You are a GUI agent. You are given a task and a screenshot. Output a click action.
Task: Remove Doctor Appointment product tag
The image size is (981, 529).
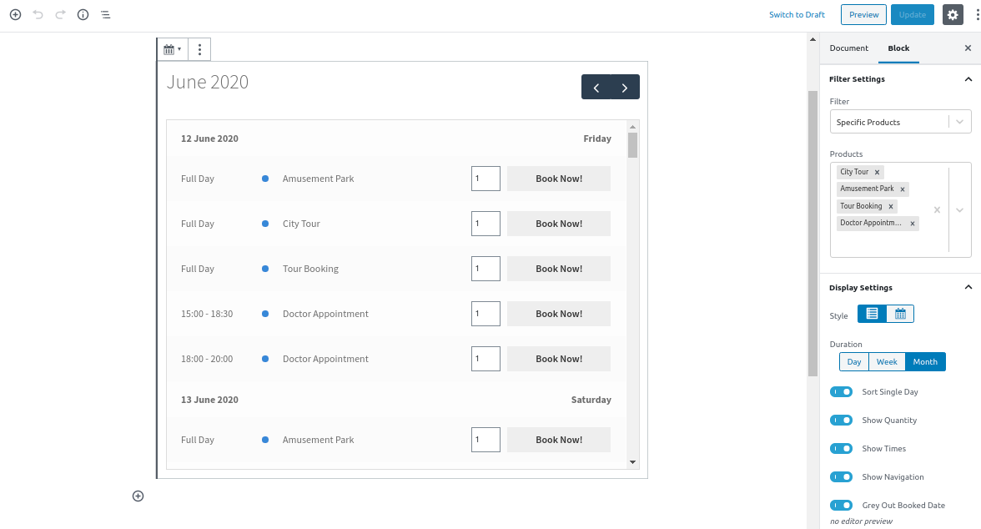(x=913, y=224)
